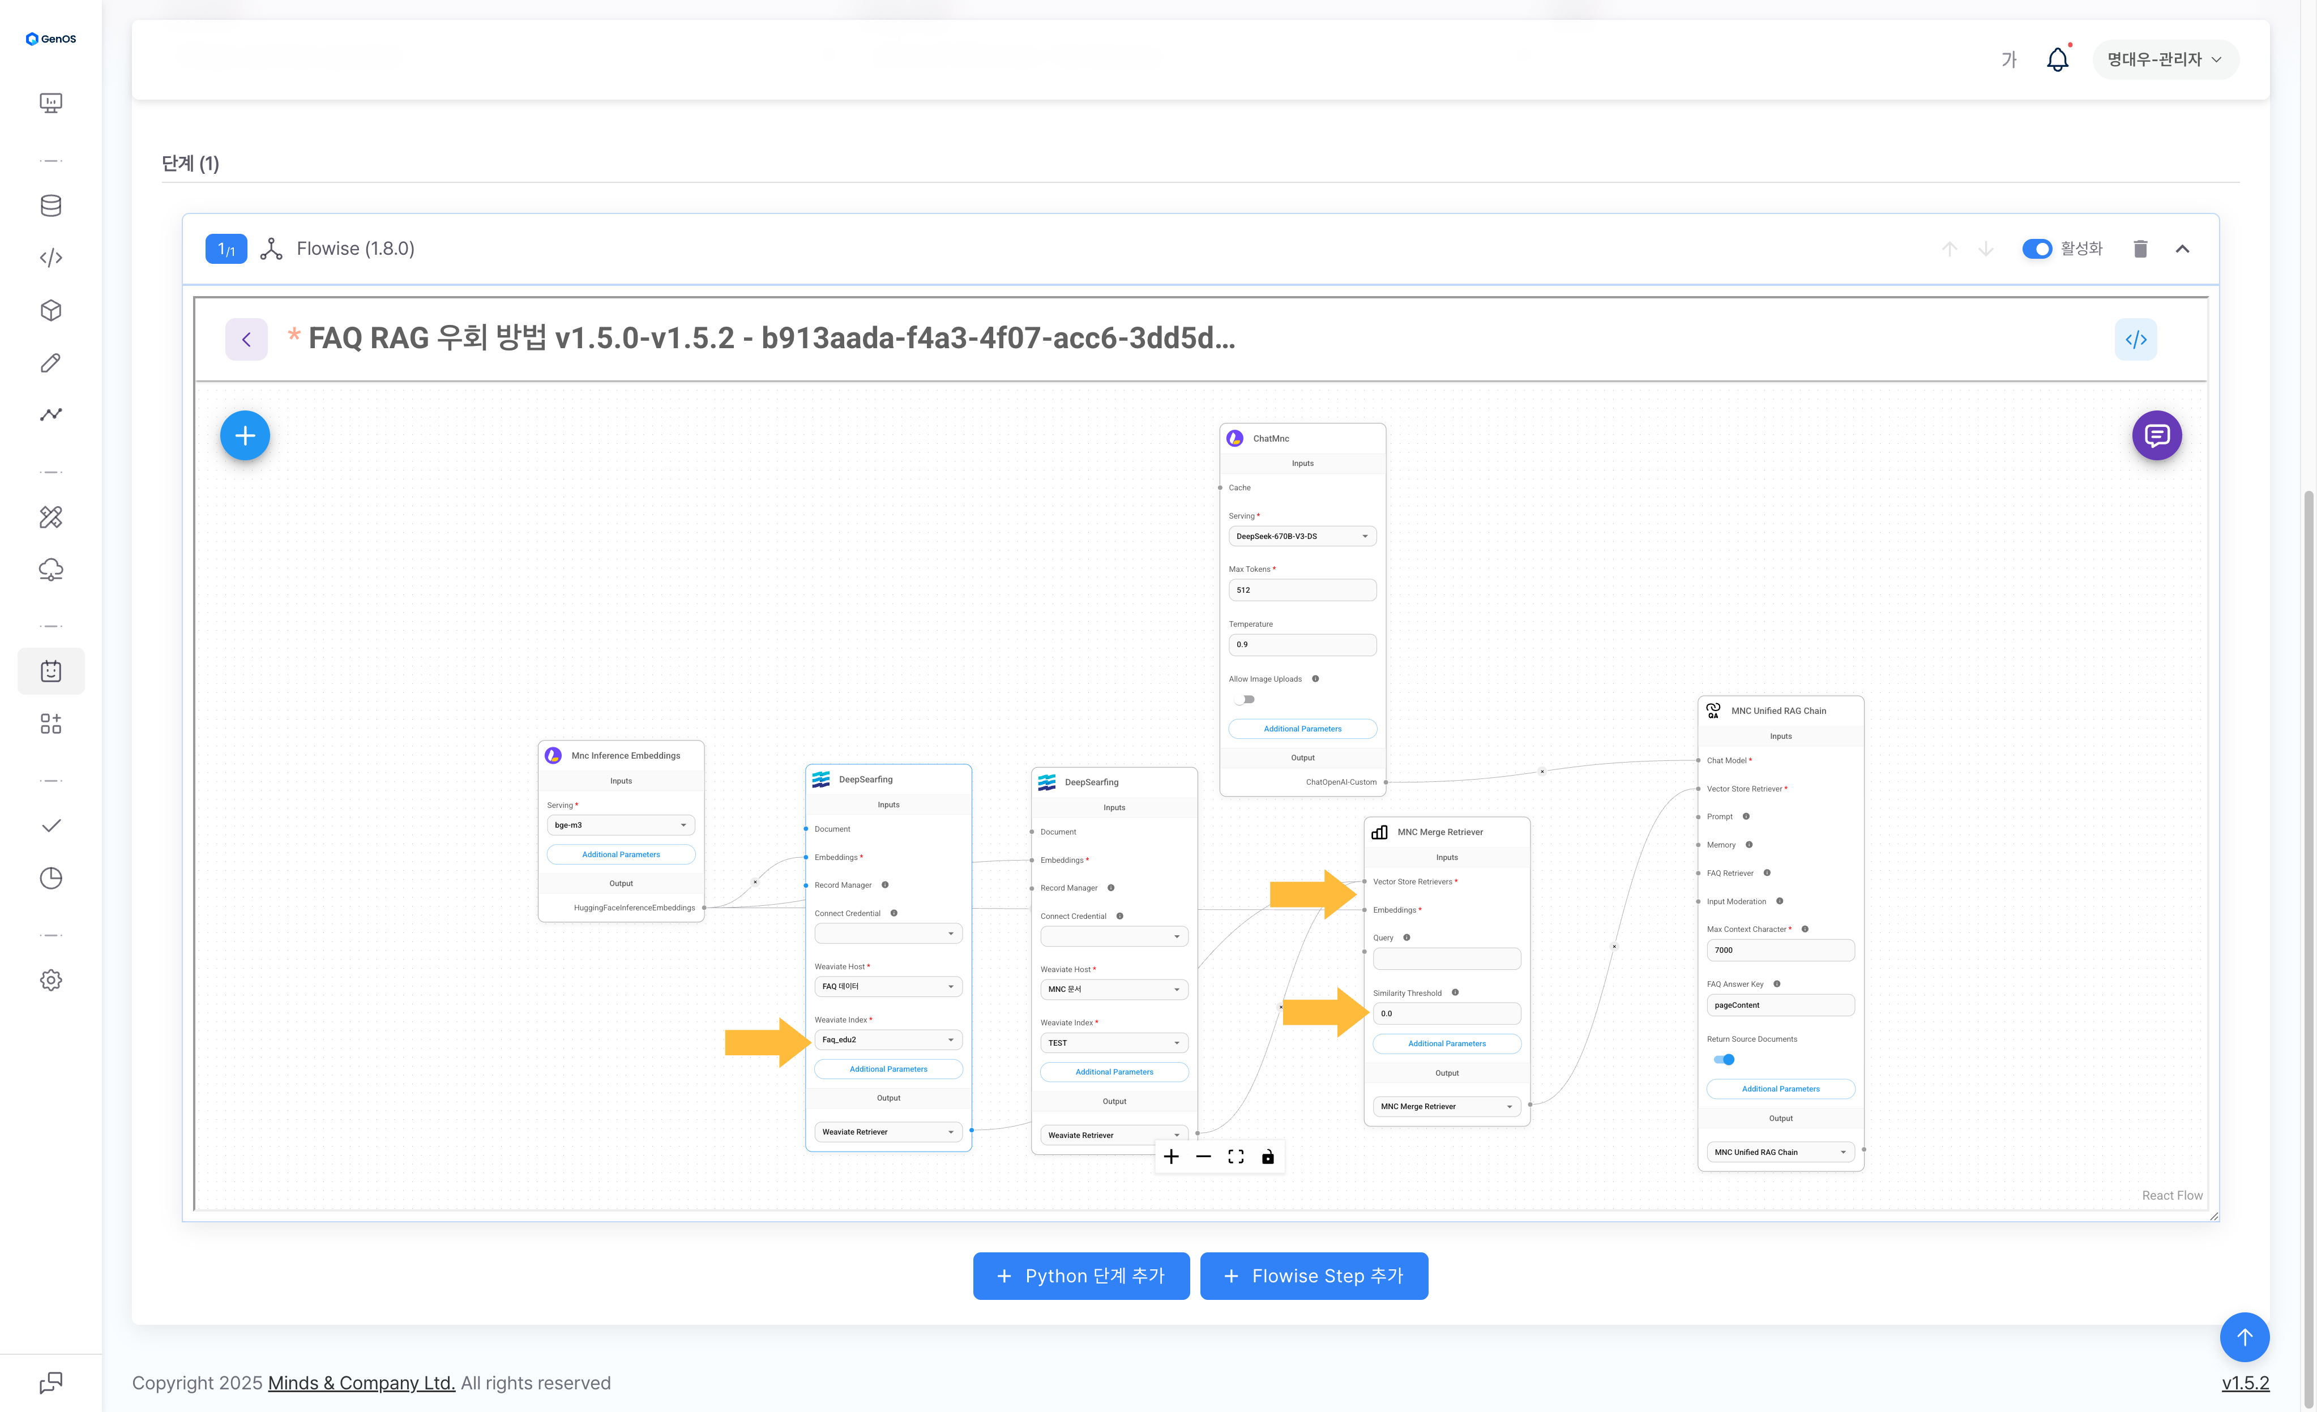Click the Flowise Step 추가 button

point(1313,1276)
